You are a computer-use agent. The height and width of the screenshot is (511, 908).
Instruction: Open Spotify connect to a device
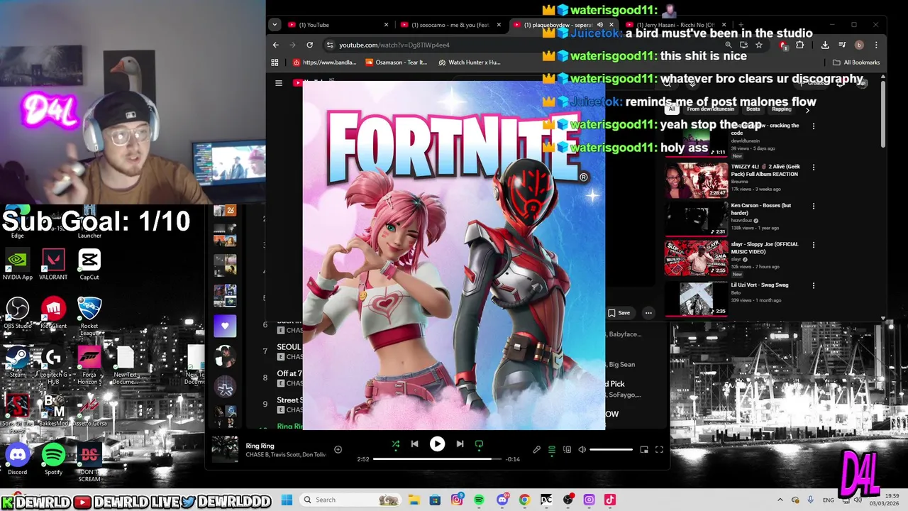point(567,449)
